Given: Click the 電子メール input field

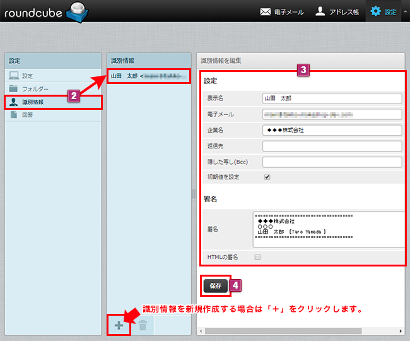Looking at the screenshot, I should click(x=332, y=114).
